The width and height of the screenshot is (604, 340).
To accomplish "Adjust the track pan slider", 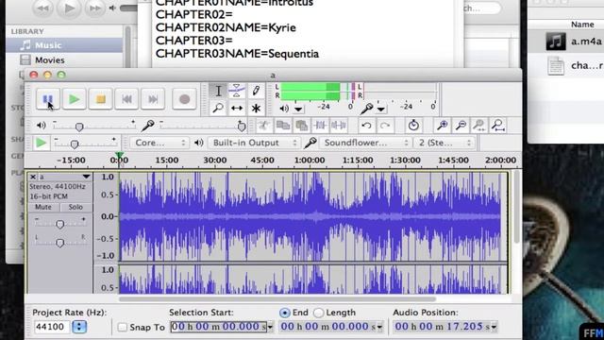I will click(59, 242).
